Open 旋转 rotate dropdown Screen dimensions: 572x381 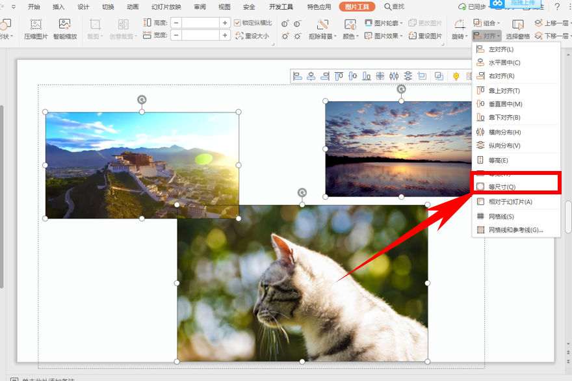click(460, 29)
